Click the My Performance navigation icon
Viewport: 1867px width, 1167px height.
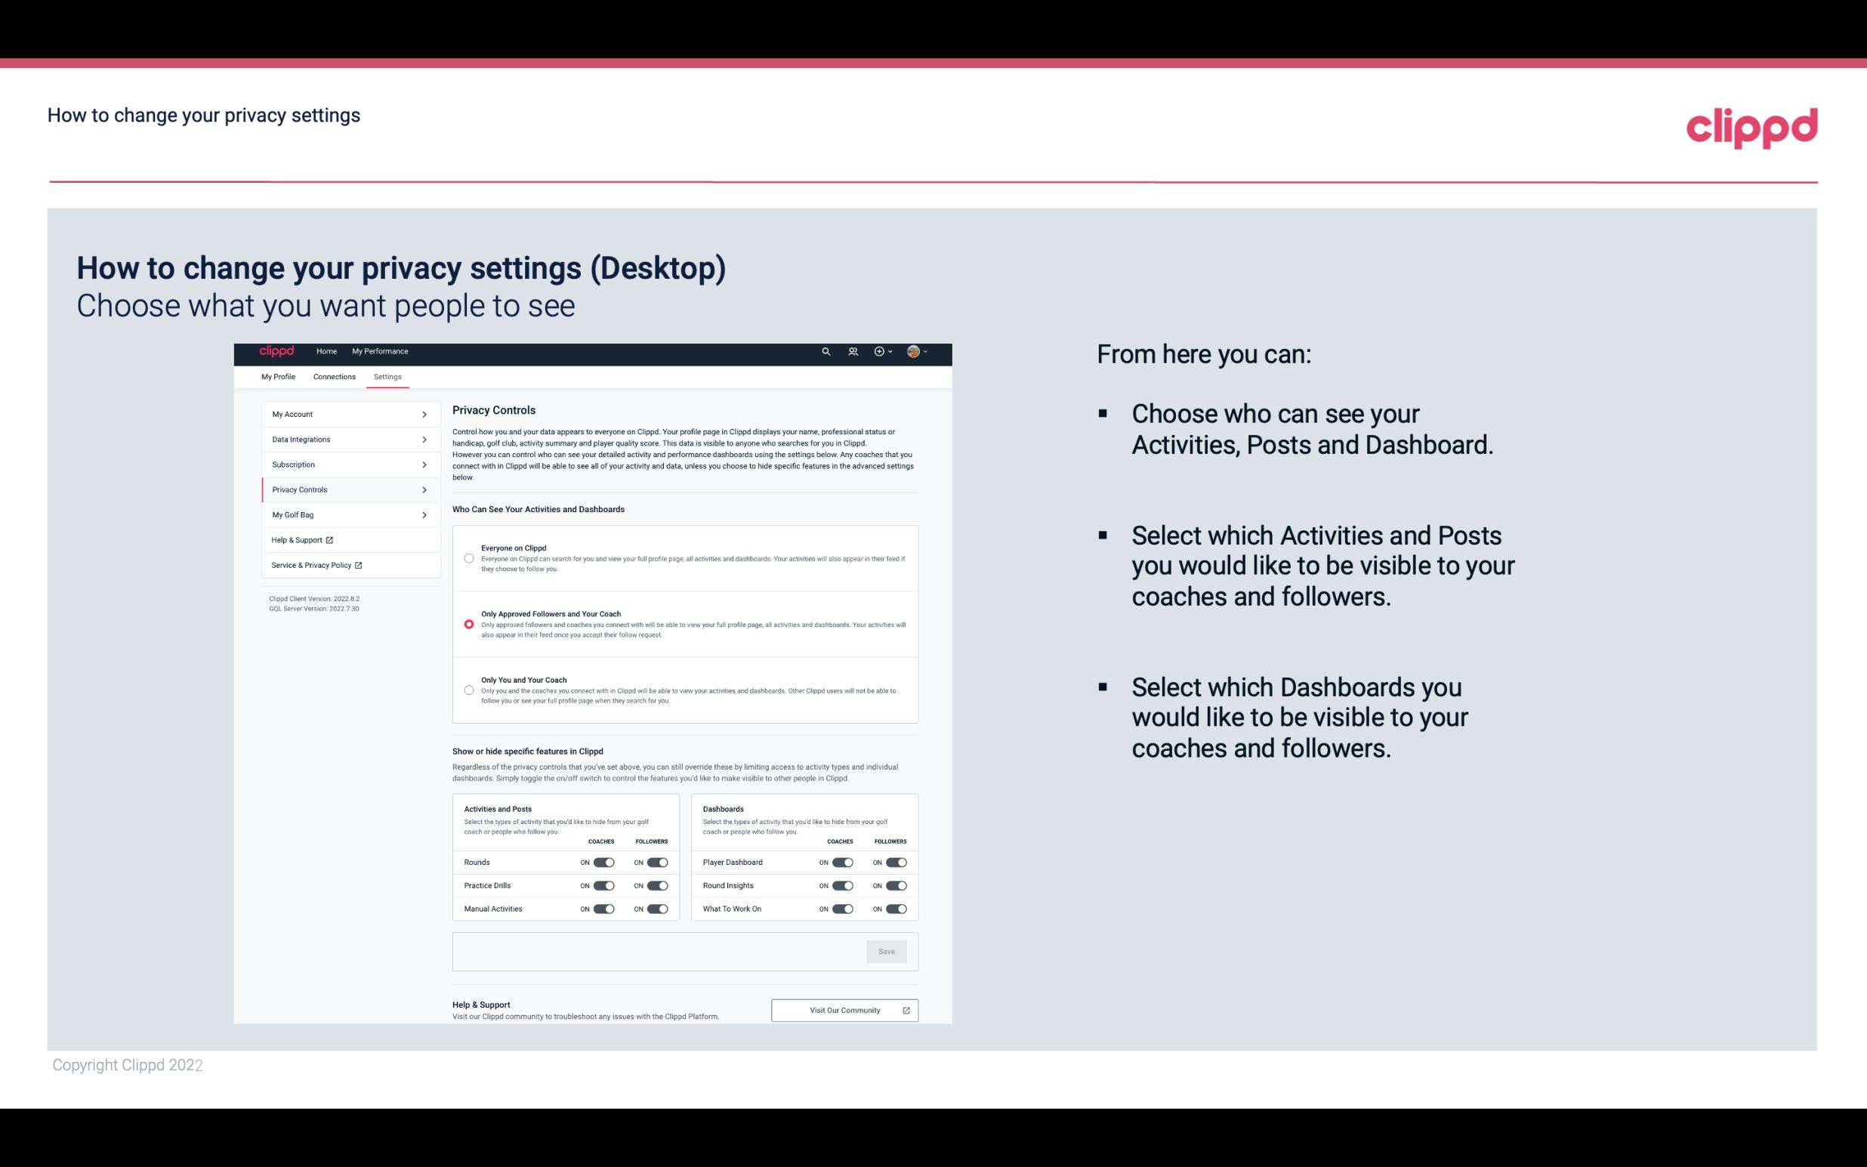click(x=381, y=352)
